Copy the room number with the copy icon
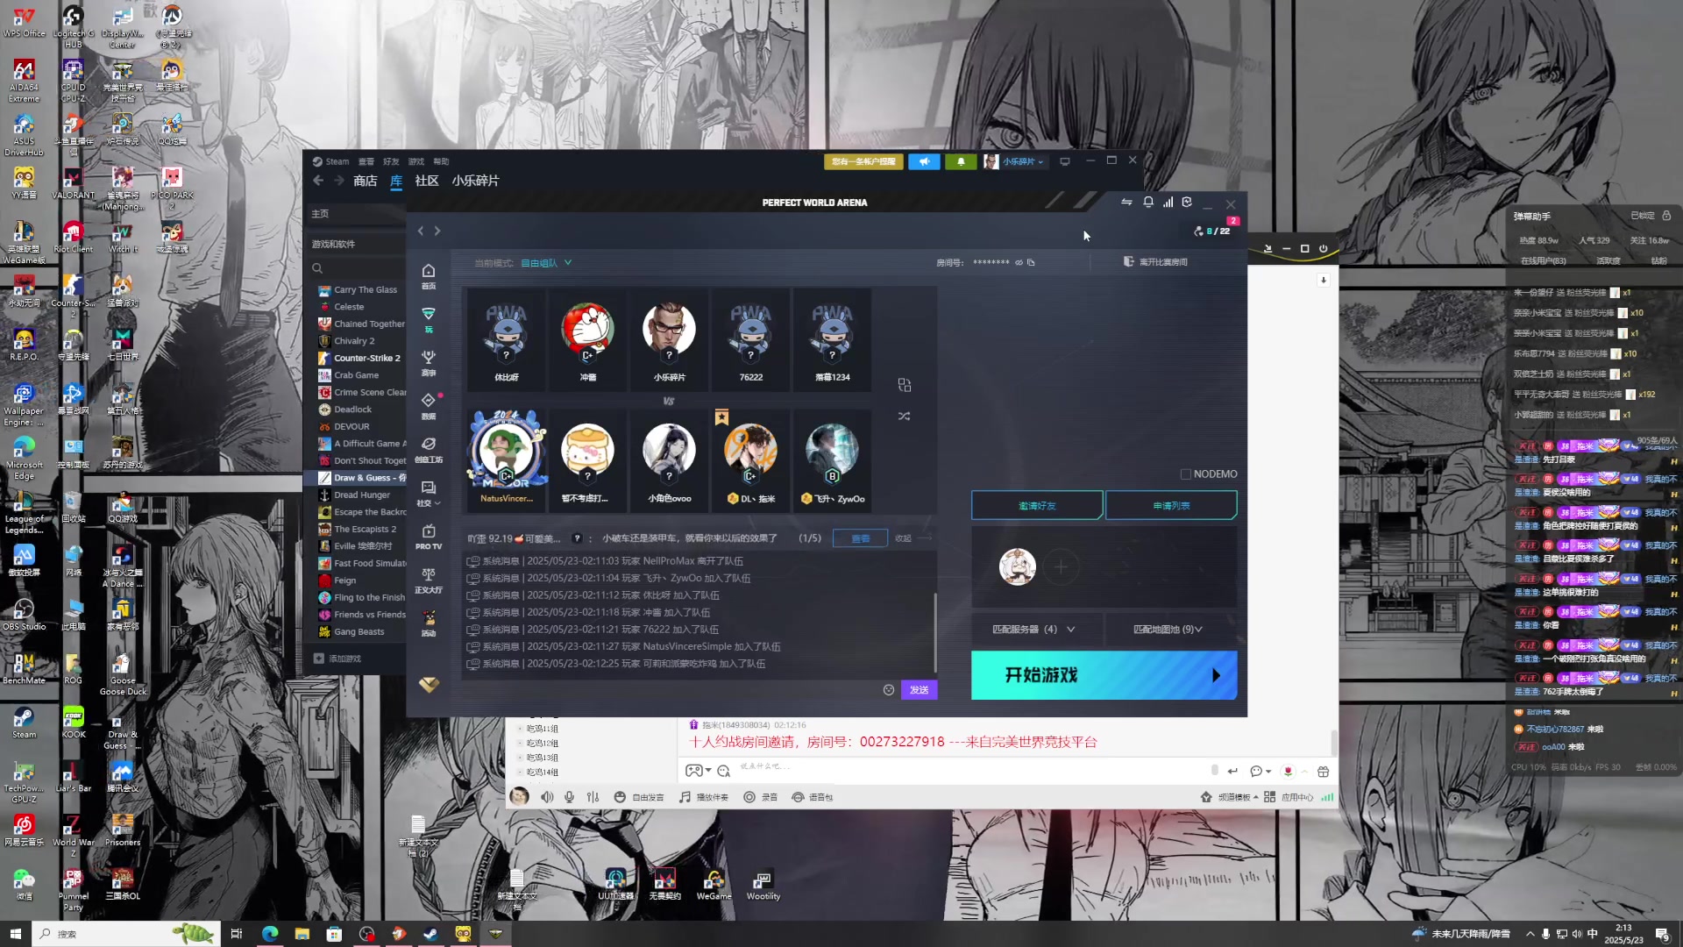 1031,262
